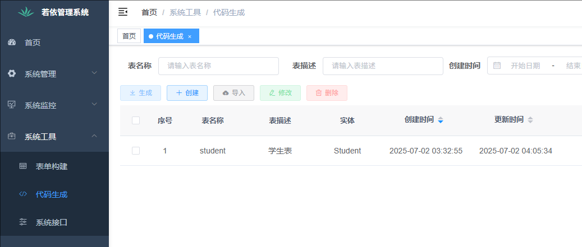
Task: Collapse the sidebar using the hamburger icon
Action: click(123, 12)
